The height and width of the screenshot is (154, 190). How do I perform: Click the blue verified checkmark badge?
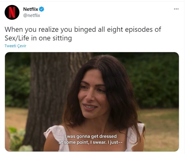[x=42, y=9]
